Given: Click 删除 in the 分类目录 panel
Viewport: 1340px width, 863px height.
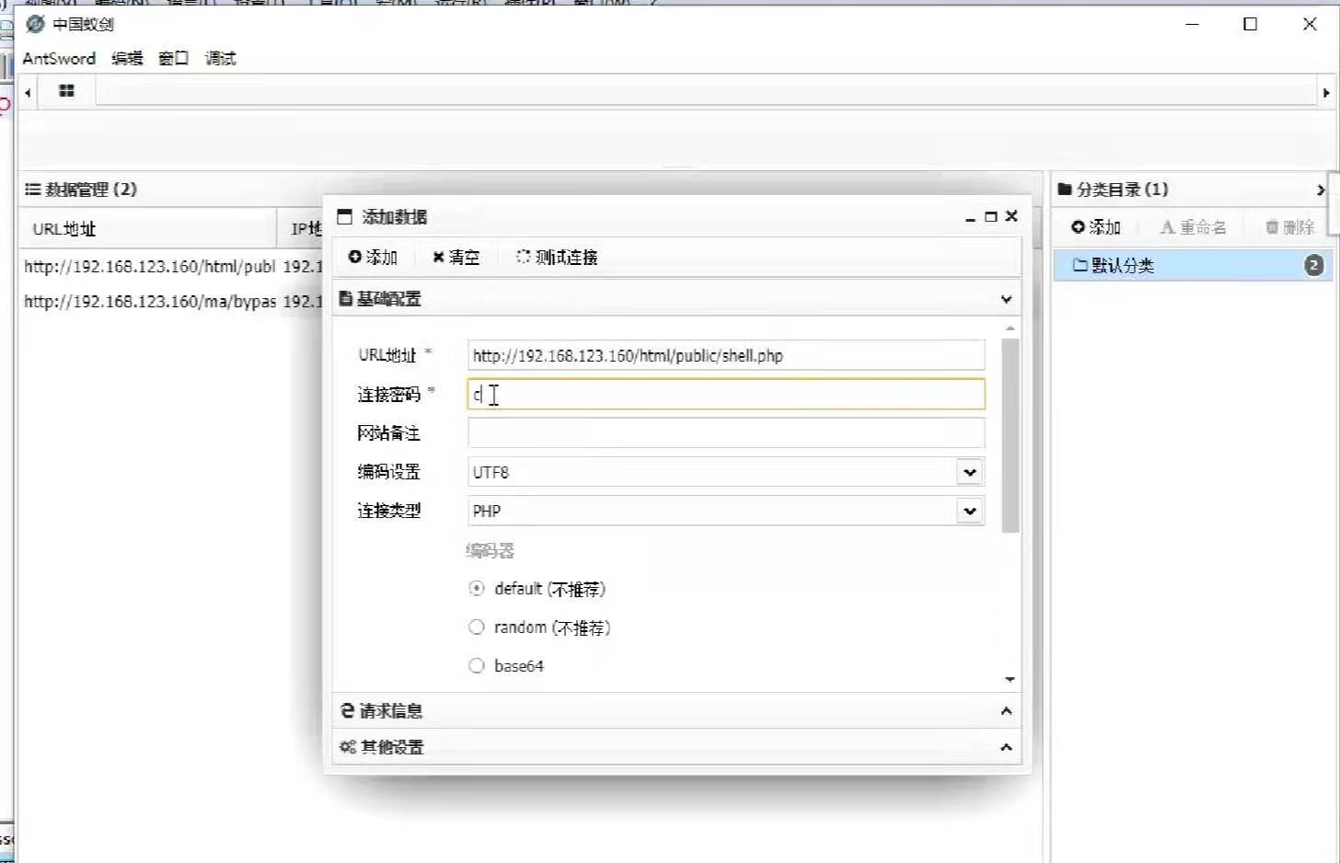Looking at the screenshot, I should point(1289,227).
